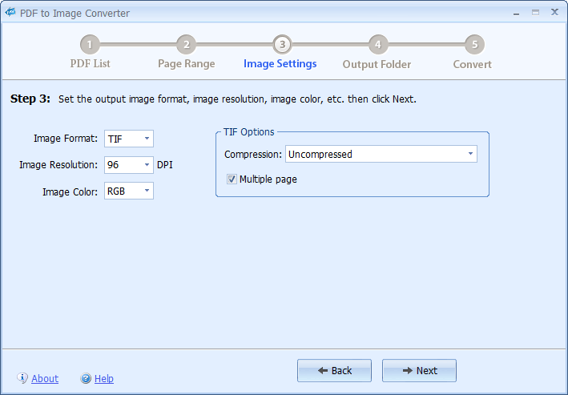Click the Help globe icon
Image resolution: width=568 pixels, height=395 pixels.
86,378
